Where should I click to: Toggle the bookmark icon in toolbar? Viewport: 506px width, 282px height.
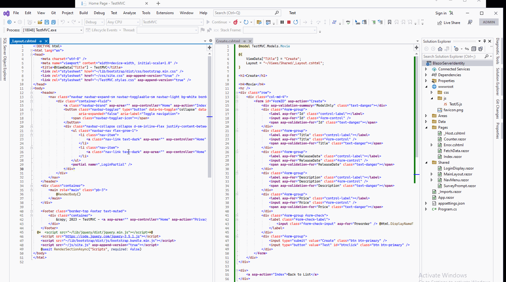[390, 22]
